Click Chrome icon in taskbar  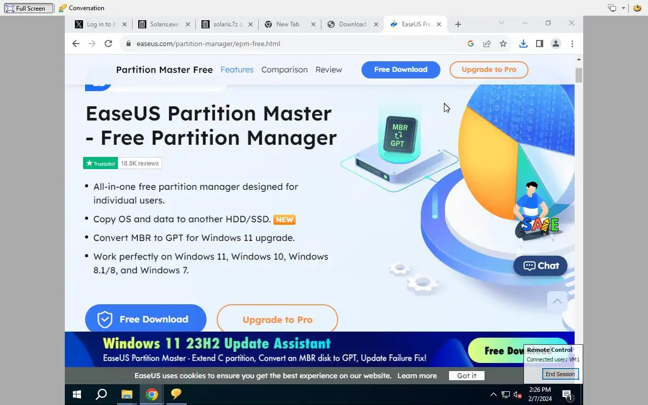pyautogui.click(x=152, y=394)
